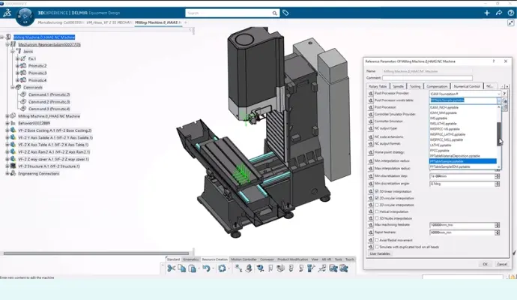Toggle the checked 2D circular interpolation checkbox
Screen dimensions: 517x300
pos(377,198)
